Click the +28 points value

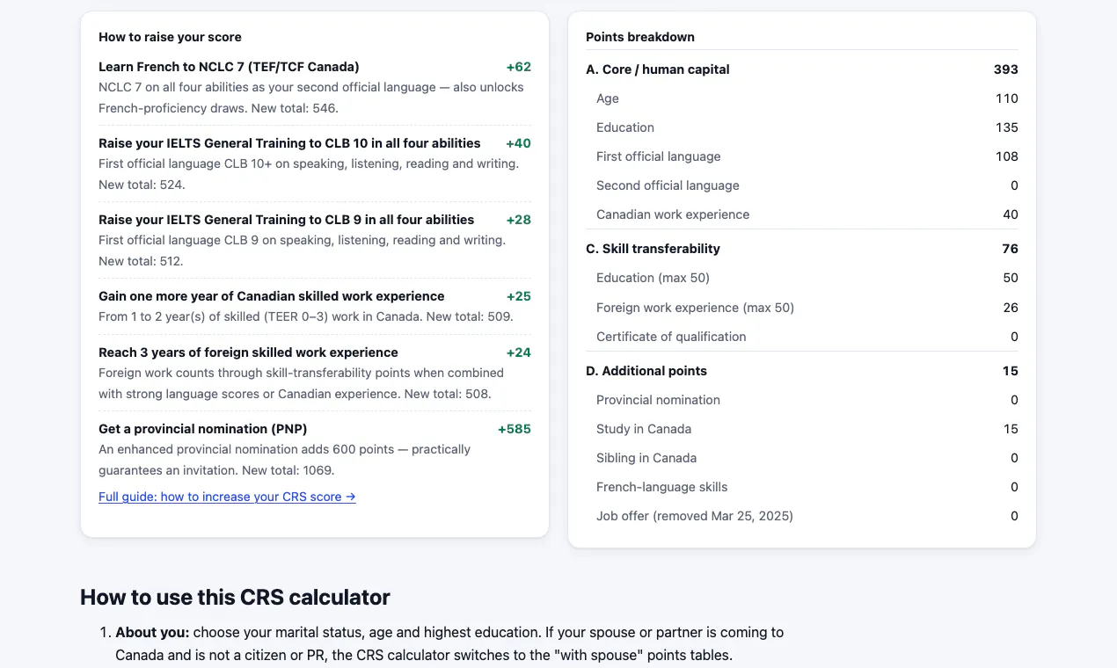[x=519, y=220]
